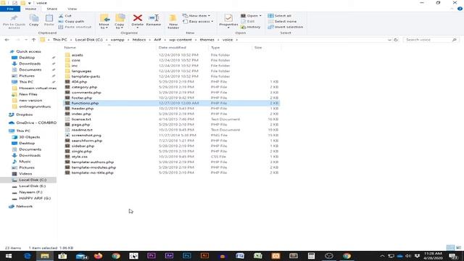Click Edit in Open group
The image size is (464, 261).
248,21
